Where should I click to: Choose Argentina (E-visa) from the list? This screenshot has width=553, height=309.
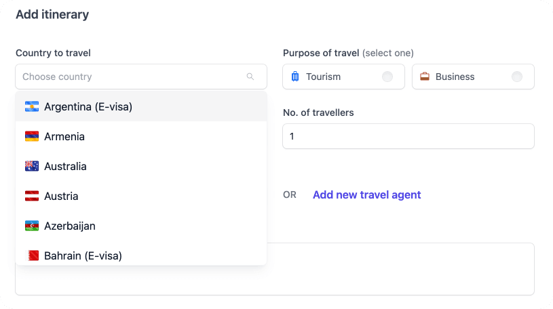pos(88,106)
